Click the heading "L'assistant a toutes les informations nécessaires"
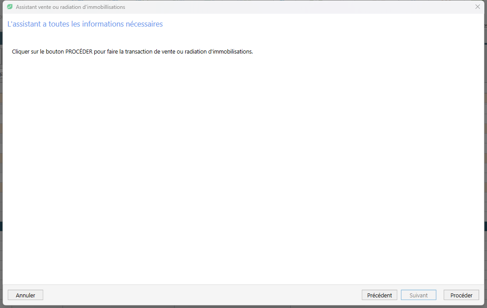 pos(85,24)
